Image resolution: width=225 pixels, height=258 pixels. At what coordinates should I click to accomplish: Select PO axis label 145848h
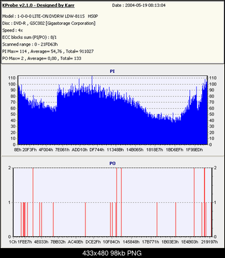[x=131, y=242]
